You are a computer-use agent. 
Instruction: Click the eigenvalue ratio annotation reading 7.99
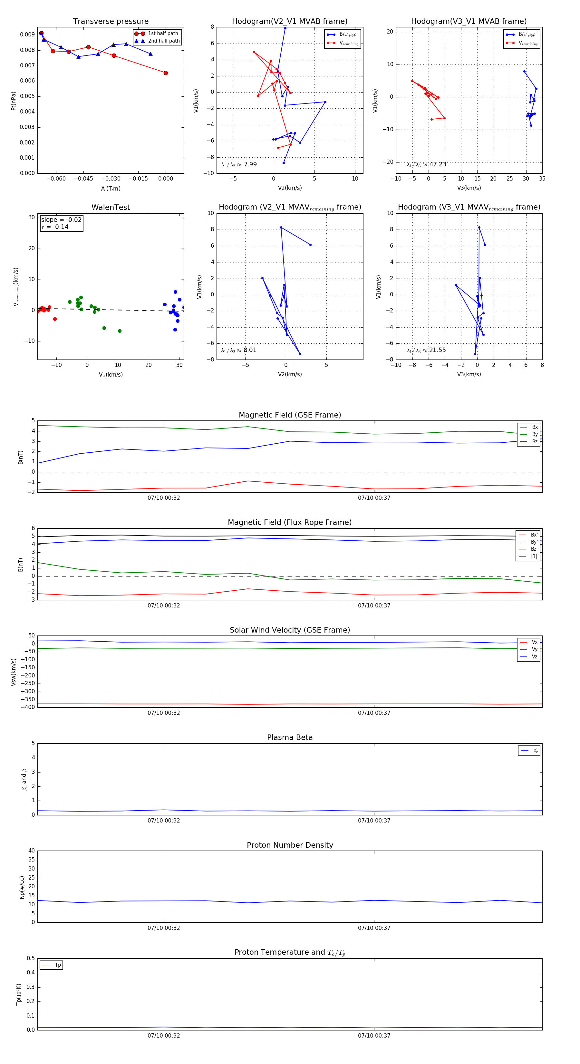click(238, 164)
